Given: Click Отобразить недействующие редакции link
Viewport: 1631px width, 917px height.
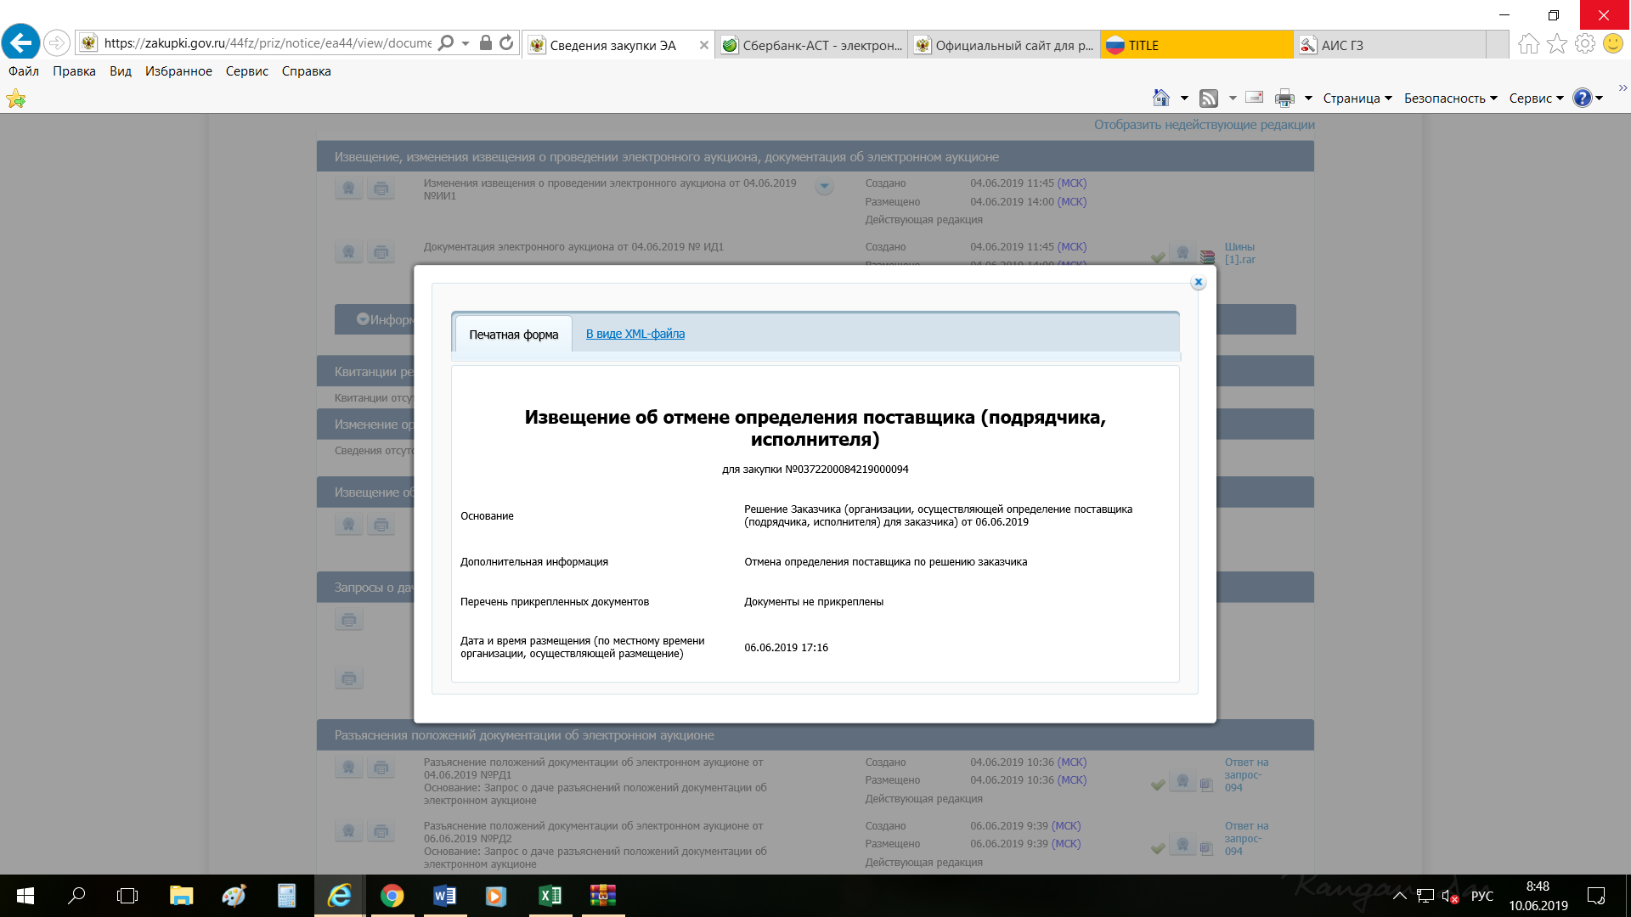Looking at the screenshot, I should pos(1204,125).
